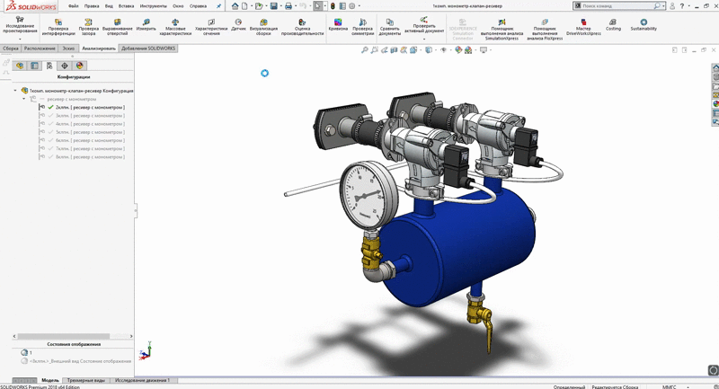719x389 pixels.
Task: Click the Save icon in the quick toolbar
Action: pos(274,6)
